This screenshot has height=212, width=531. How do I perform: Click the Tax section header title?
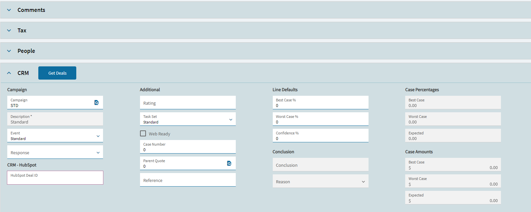pyautogui.click(x=22, y=30)
